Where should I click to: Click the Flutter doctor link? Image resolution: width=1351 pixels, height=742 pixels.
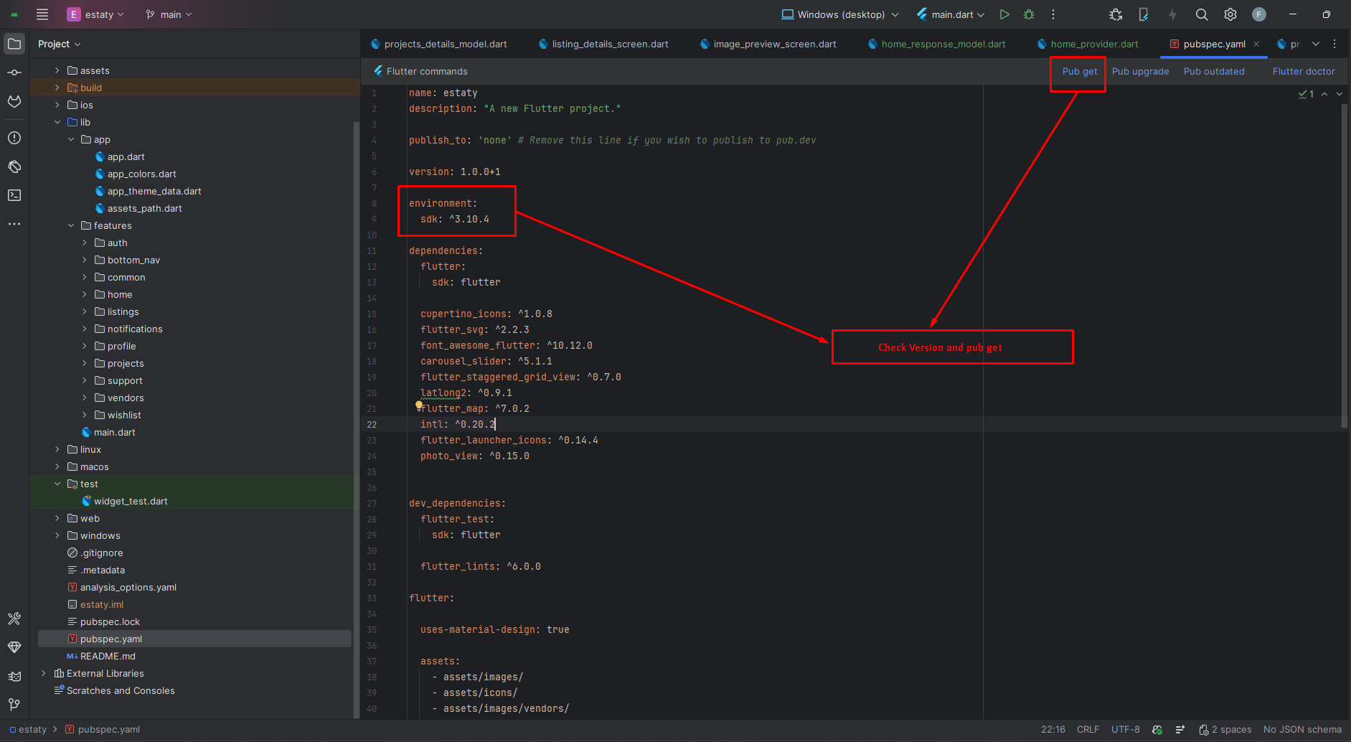click(x=1304, y=71)
